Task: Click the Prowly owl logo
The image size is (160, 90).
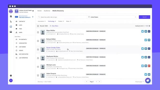Action: [x=11, y=11]
